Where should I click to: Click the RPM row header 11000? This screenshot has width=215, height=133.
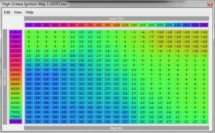[x=15, y=122]
